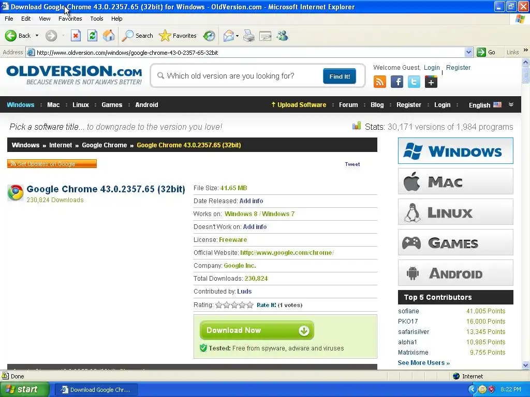Click the Mac category banner in sidebar

click(455, 181)
